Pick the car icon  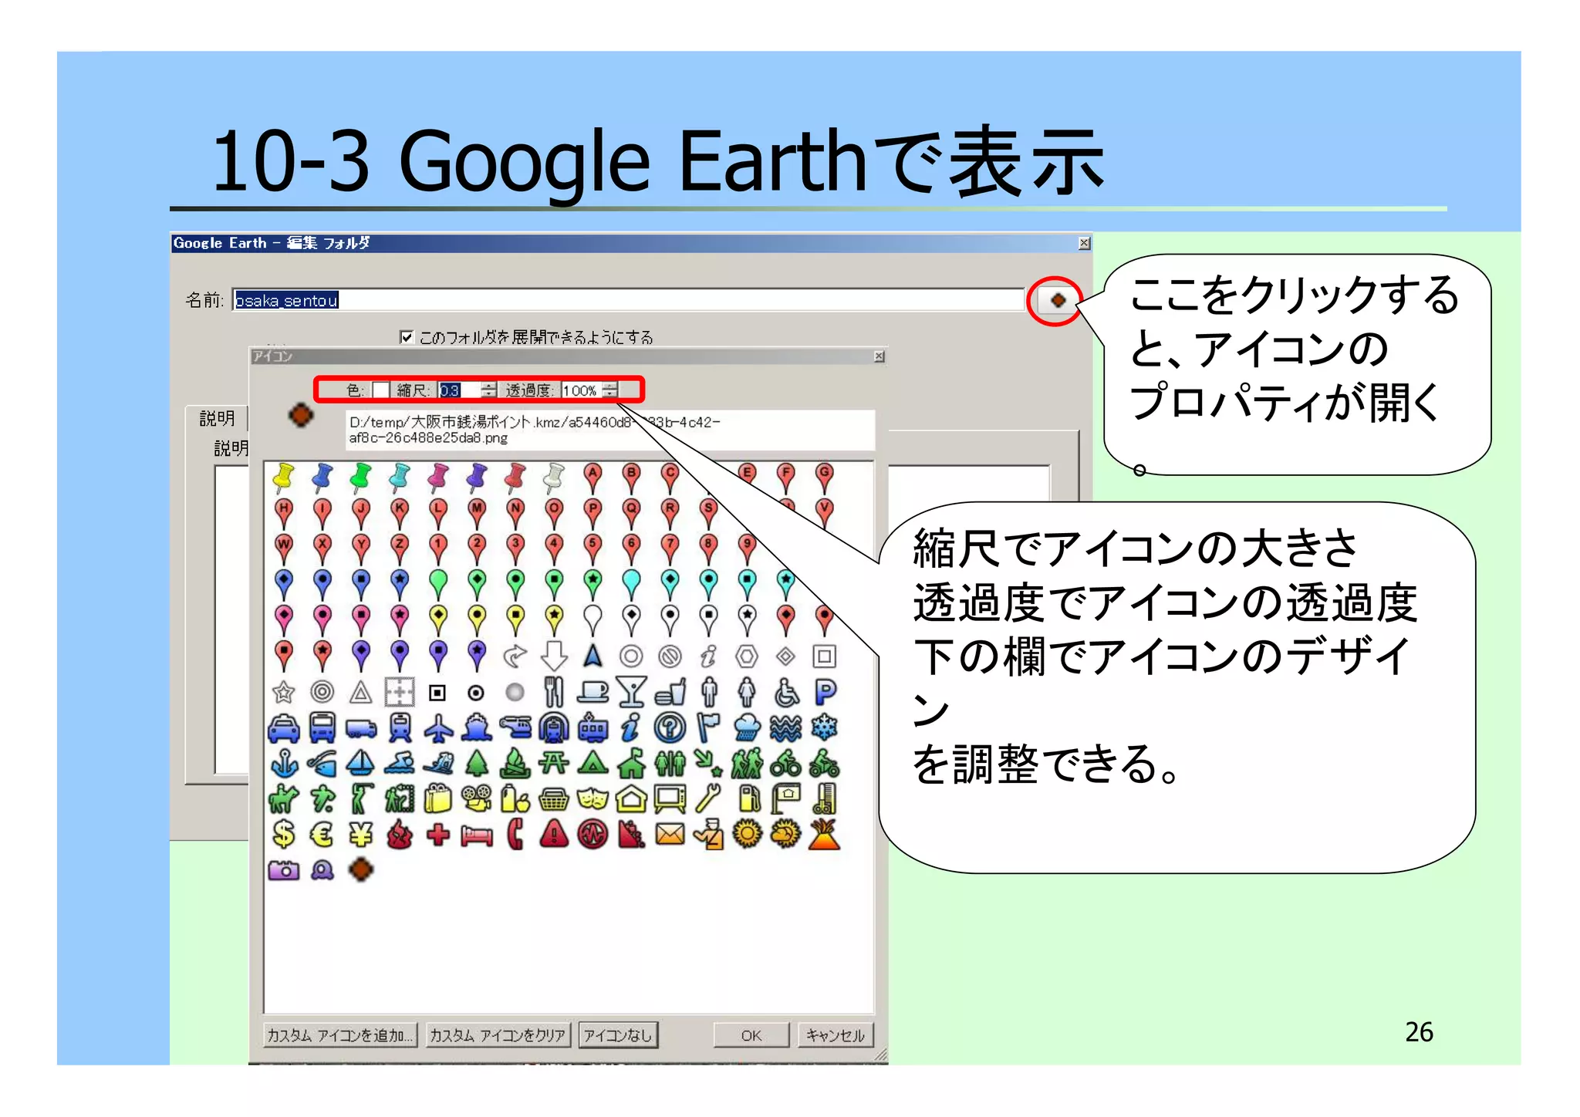click(284, 728)
